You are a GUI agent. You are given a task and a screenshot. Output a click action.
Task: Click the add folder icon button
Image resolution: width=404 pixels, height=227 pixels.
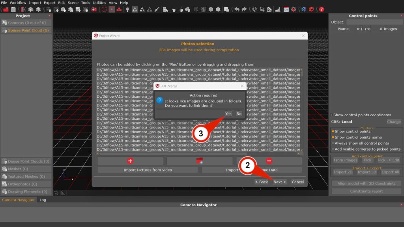[x=199, y=161]
